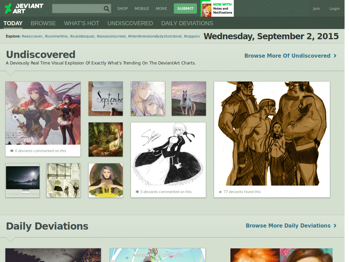Screen dimensions: 349x262
Task: Switch to WHAT'S HOT tab
Action: click(x=81, y=23)
